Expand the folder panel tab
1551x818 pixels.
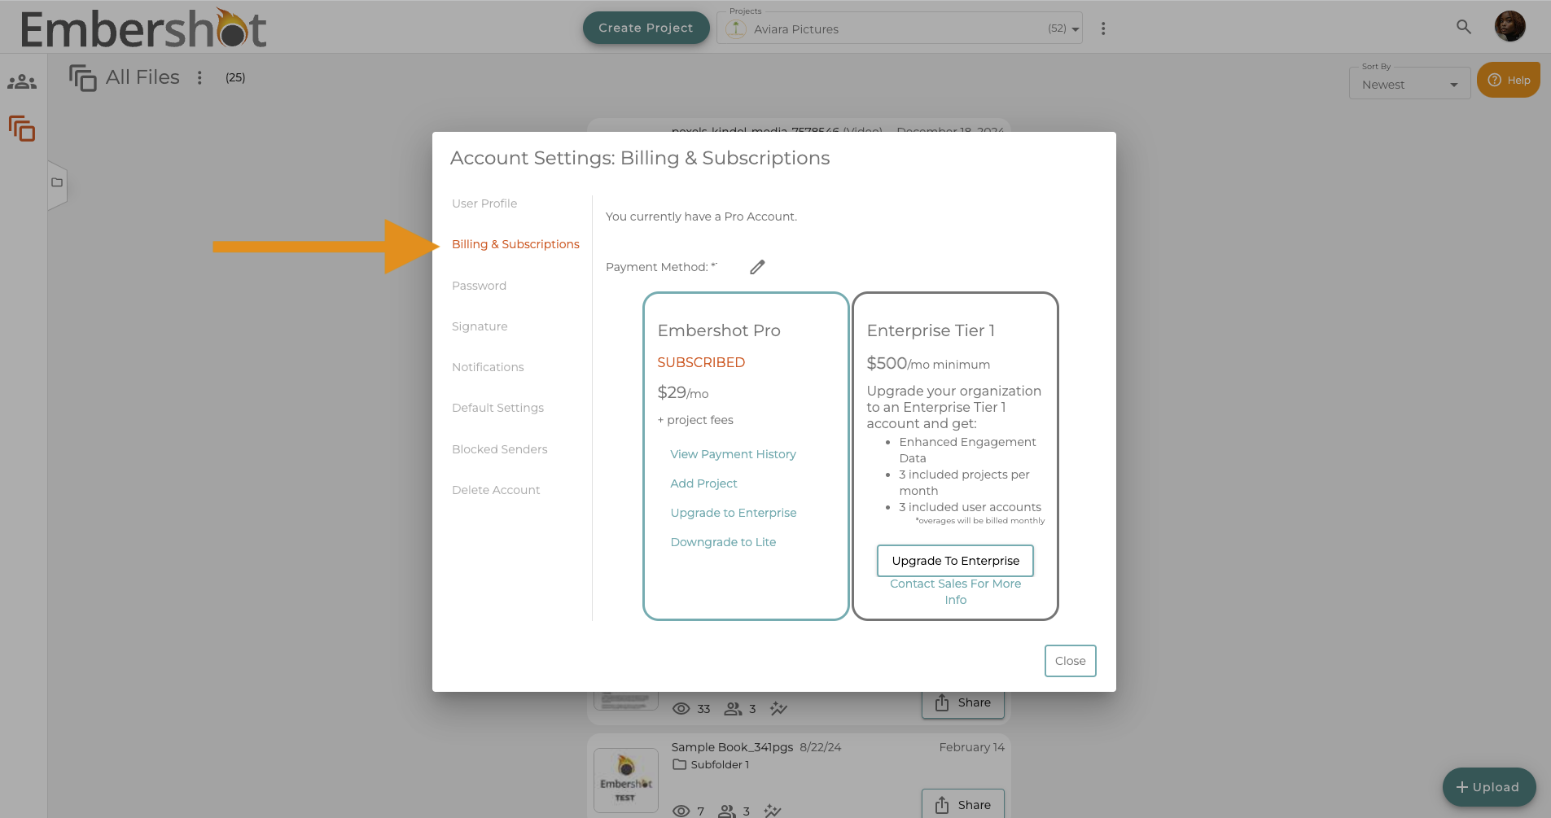click(57, 183)
